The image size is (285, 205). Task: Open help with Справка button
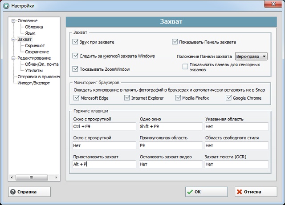(29, 192)
